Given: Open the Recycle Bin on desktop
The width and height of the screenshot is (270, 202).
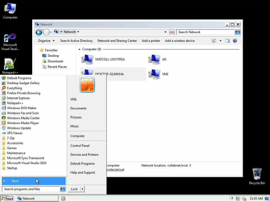Looking at the screenshot, I should [x=257, y=176].
